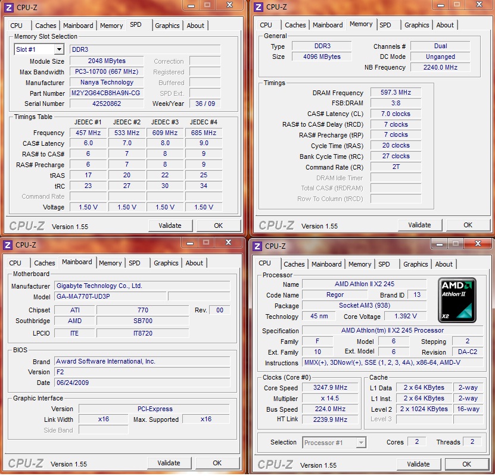Viewport: 495px width, 476px height.
Task: Click the CPU-Z logo icon in the top-right Memory window title bar
Action: click(x=259, y=7)
